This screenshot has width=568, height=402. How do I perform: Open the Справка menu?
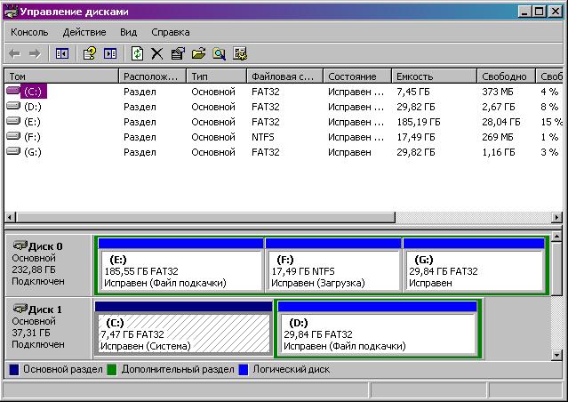pyautogui.click(x=171, y=32)
